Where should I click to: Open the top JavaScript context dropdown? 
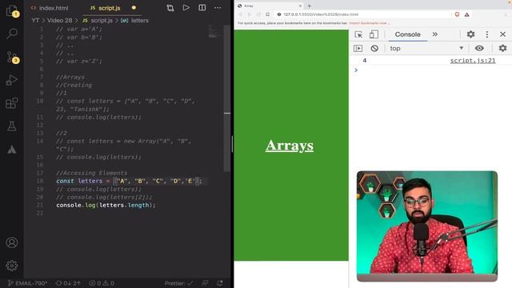(426, 48)
